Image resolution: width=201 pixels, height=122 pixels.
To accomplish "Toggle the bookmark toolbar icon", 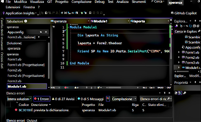I will (90, 13).
